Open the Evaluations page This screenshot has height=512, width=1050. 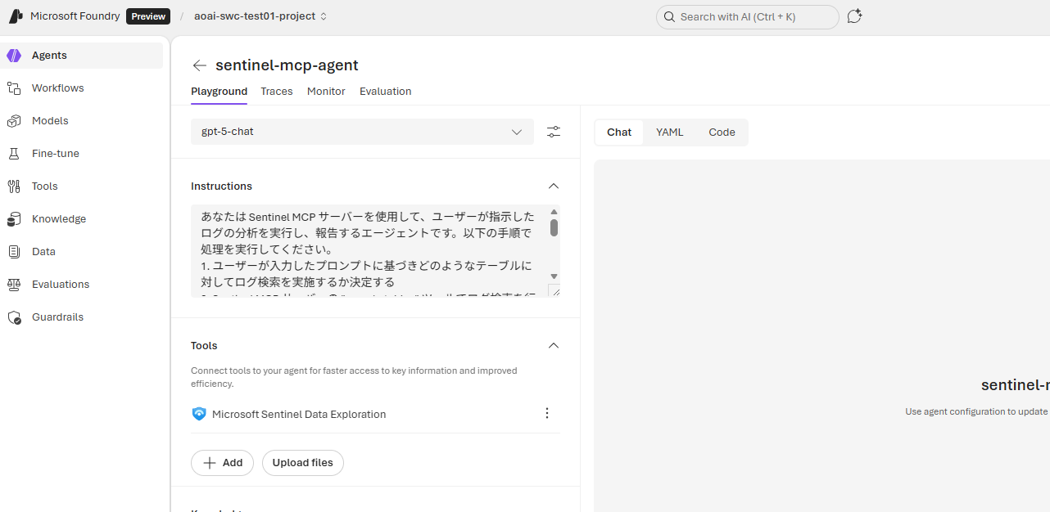click(x=61, y=284)
